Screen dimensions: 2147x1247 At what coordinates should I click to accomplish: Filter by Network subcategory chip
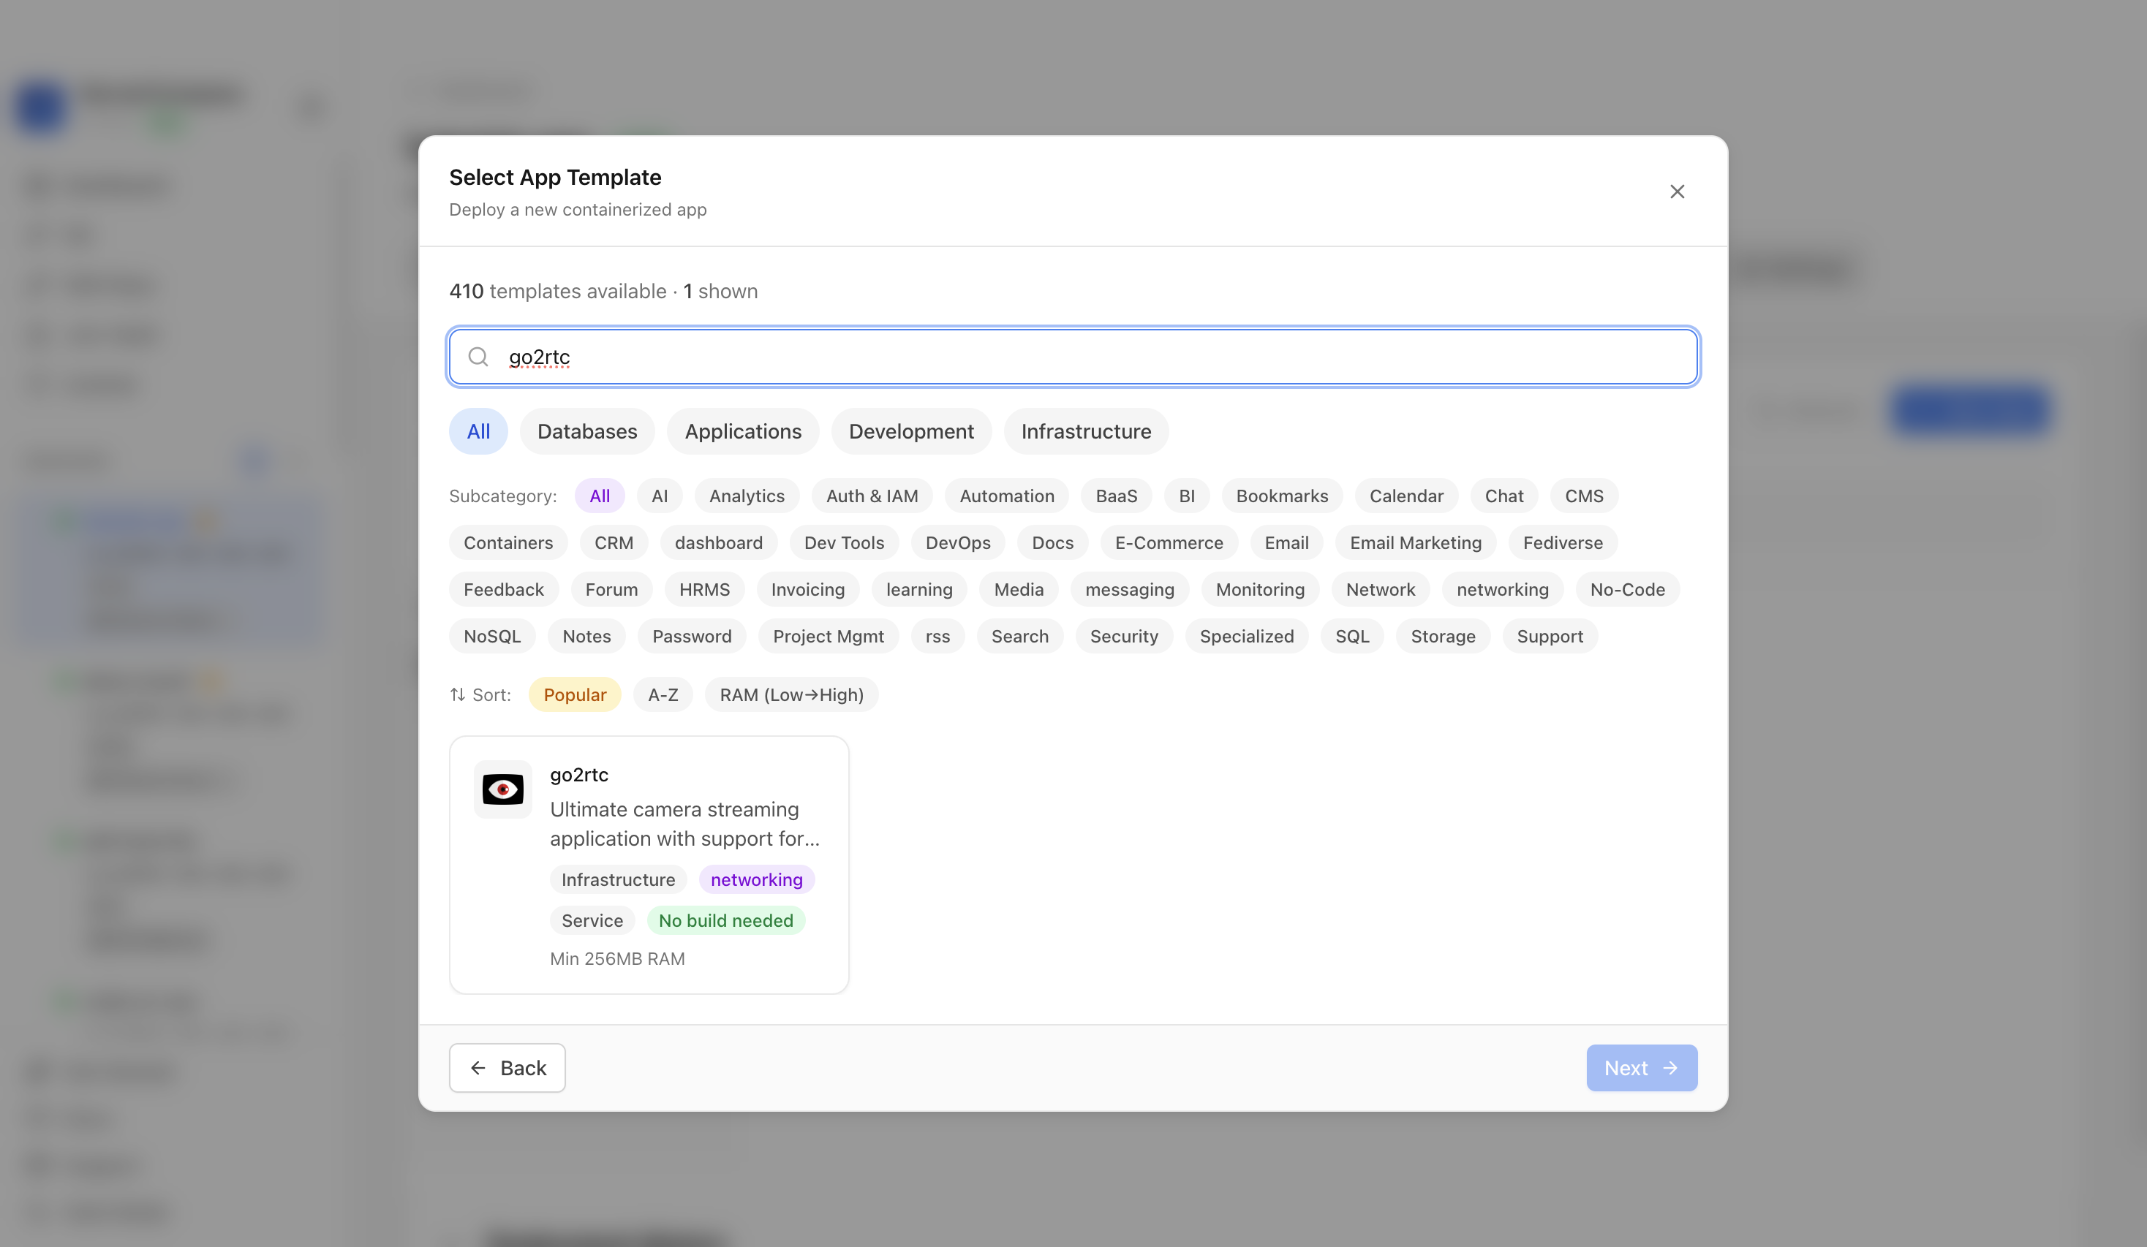click(x=1380, y=589)
